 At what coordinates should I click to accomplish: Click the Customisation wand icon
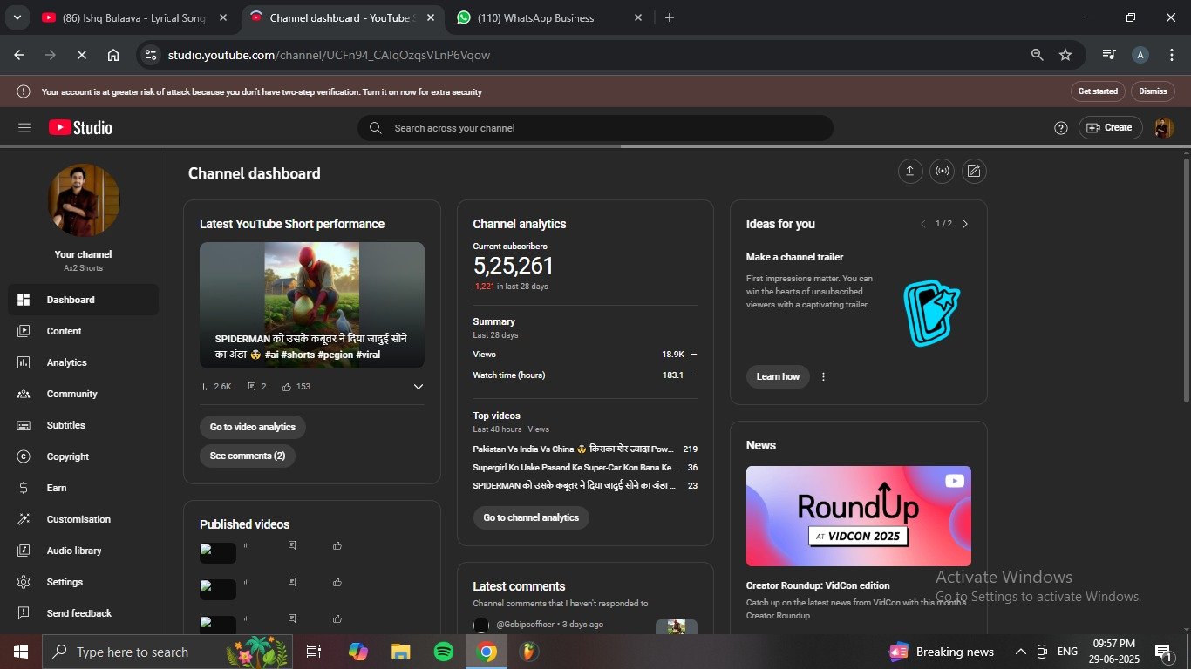[24, 519]
